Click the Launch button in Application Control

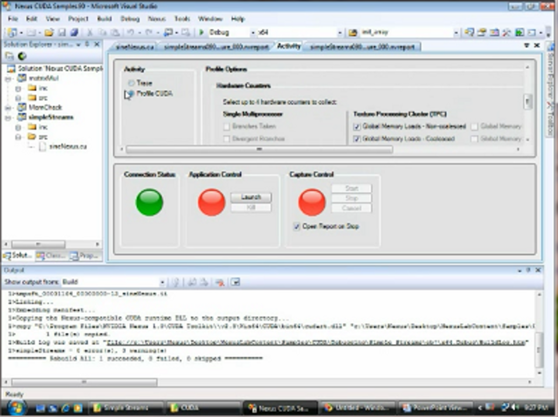tap(251, 197)
